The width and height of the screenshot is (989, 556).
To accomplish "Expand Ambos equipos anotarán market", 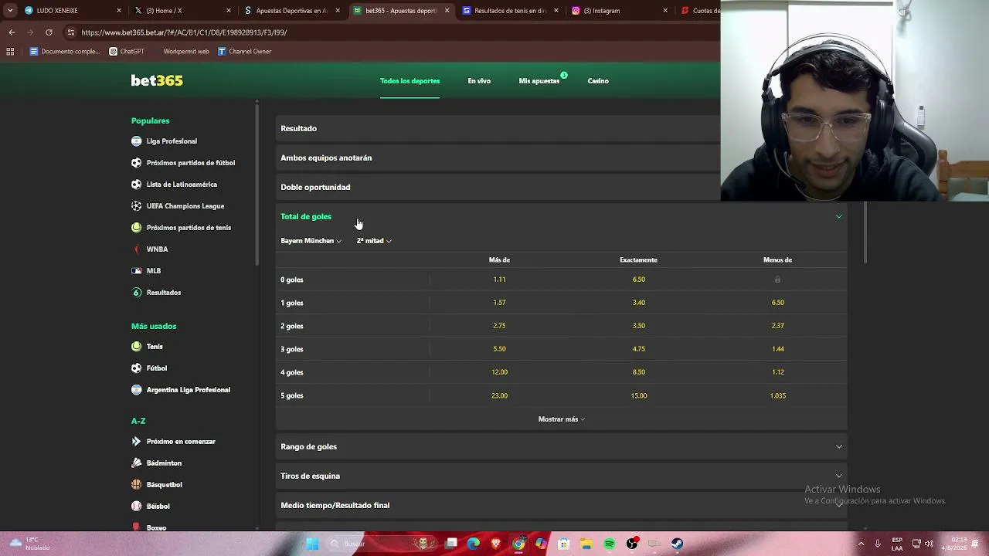I will point(498,158).
